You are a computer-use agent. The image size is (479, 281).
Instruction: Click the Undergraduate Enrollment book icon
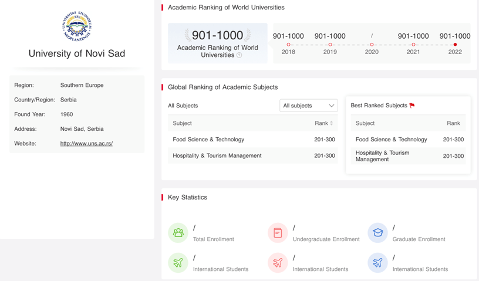point(278,233)
